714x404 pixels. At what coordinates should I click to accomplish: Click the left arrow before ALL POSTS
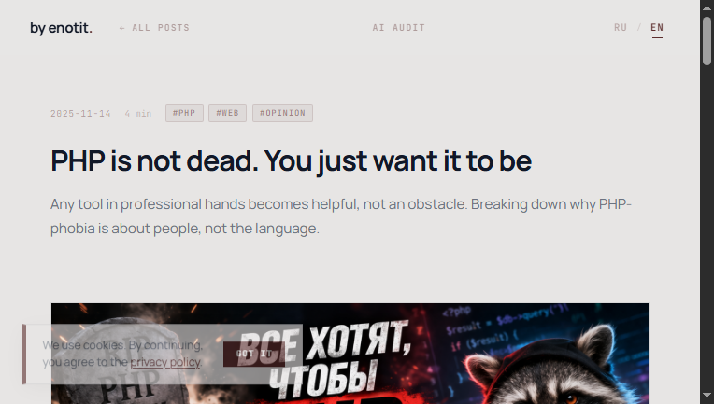click(x=122, y=28)
